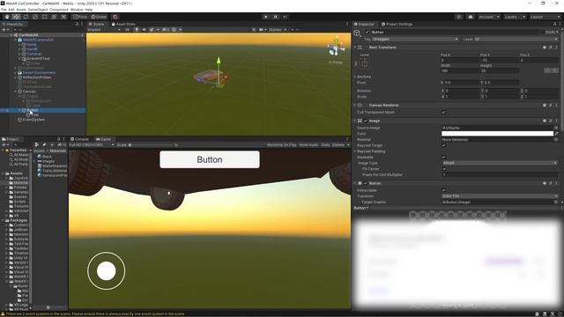The height and width of the screenshot is (317, 564).
Task: Open the Transition dropdown
Action: click(x=500, y=195)
